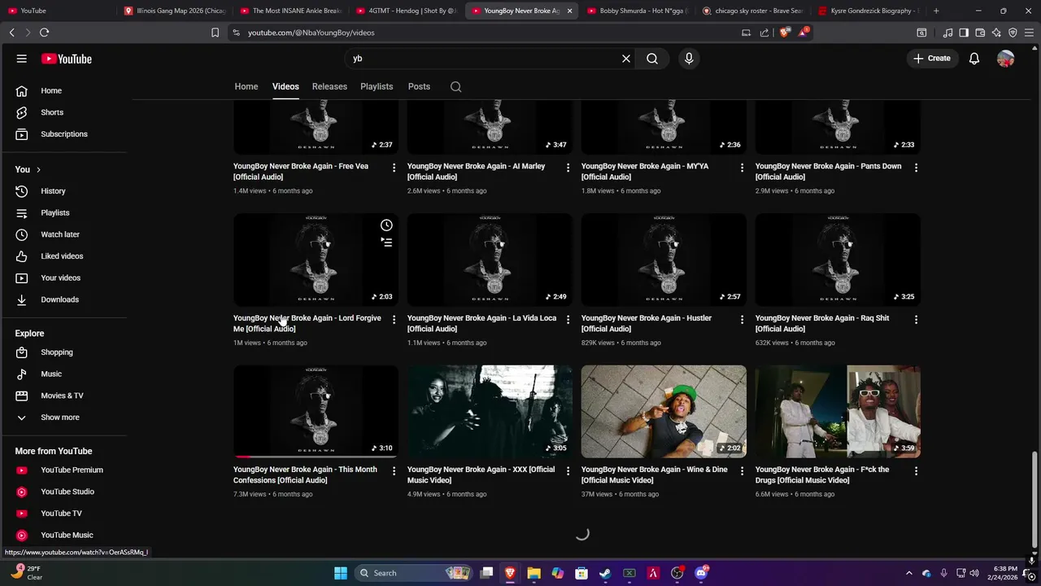The height and width of the screenshot is (586, 1041).
Task: Add Lord Forgive Me to the queue
Action: [x=386, y=242]
